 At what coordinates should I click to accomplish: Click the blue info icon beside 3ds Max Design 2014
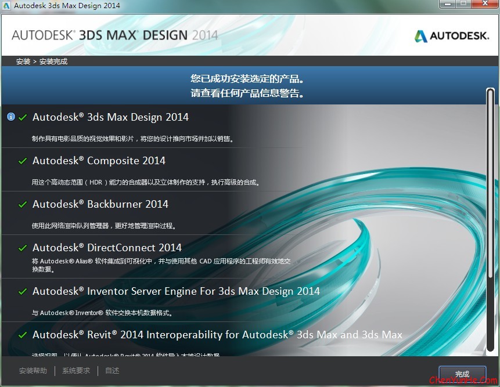tap(11, 117)
